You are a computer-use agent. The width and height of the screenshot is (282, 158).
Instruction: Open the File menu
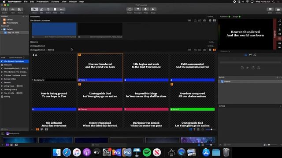pos(26,2)
